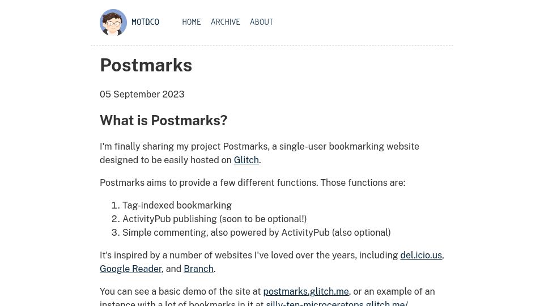This screenshot has height=306, width=544.
Task: Open the del.icio.us link
Action: point(421,256)
